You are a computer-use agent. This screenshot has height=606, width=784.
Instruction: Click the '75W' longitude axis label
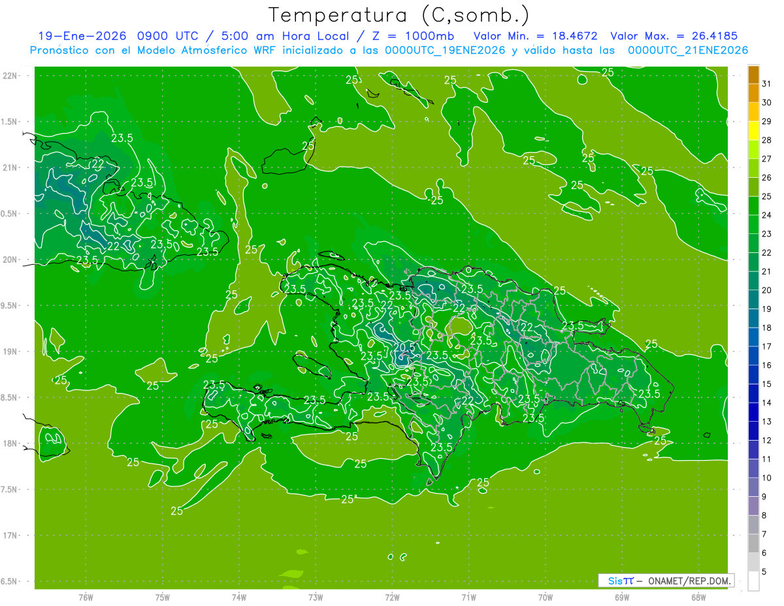tap(163, 598)
